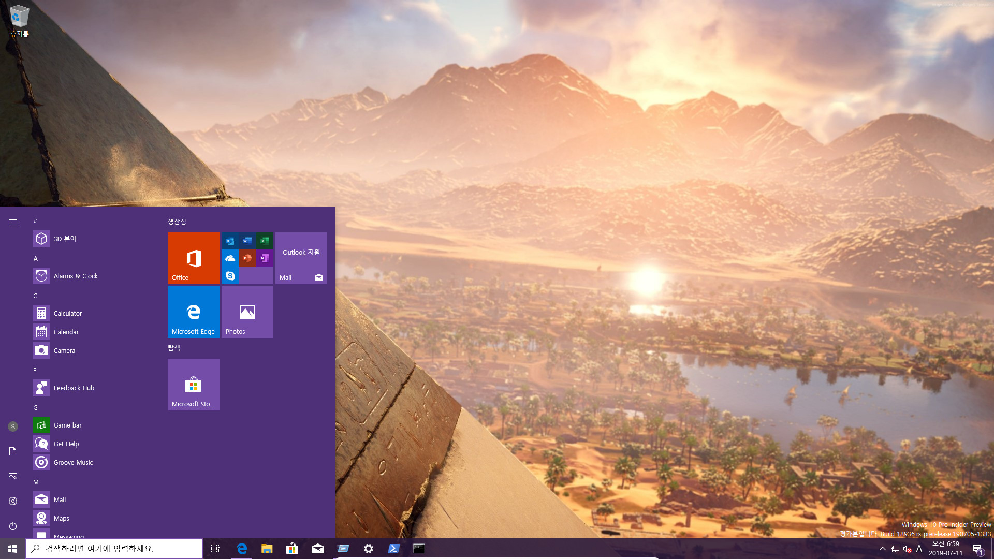Open Settings from Start sidebar
The width and height of the screenshot is (994, 559).
pos(13,501)
